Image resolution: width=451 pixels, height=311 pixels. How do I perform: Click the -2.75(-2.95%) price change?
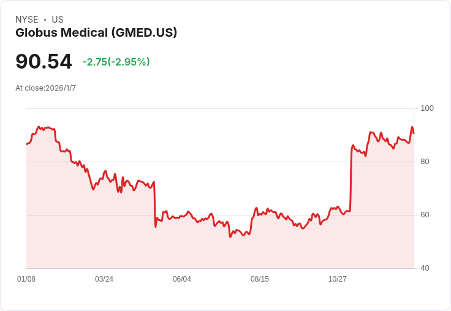tap(116, 62)
